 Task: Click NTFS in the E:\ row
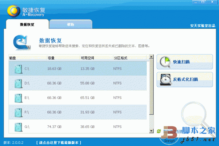pos(117,98)
